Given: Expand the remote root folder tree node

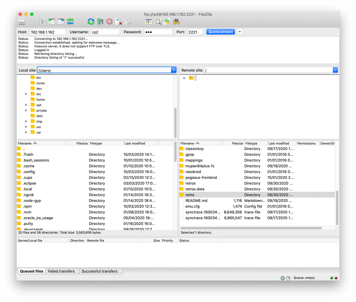Looking at the screenshot, I should [x=185, y=78].
